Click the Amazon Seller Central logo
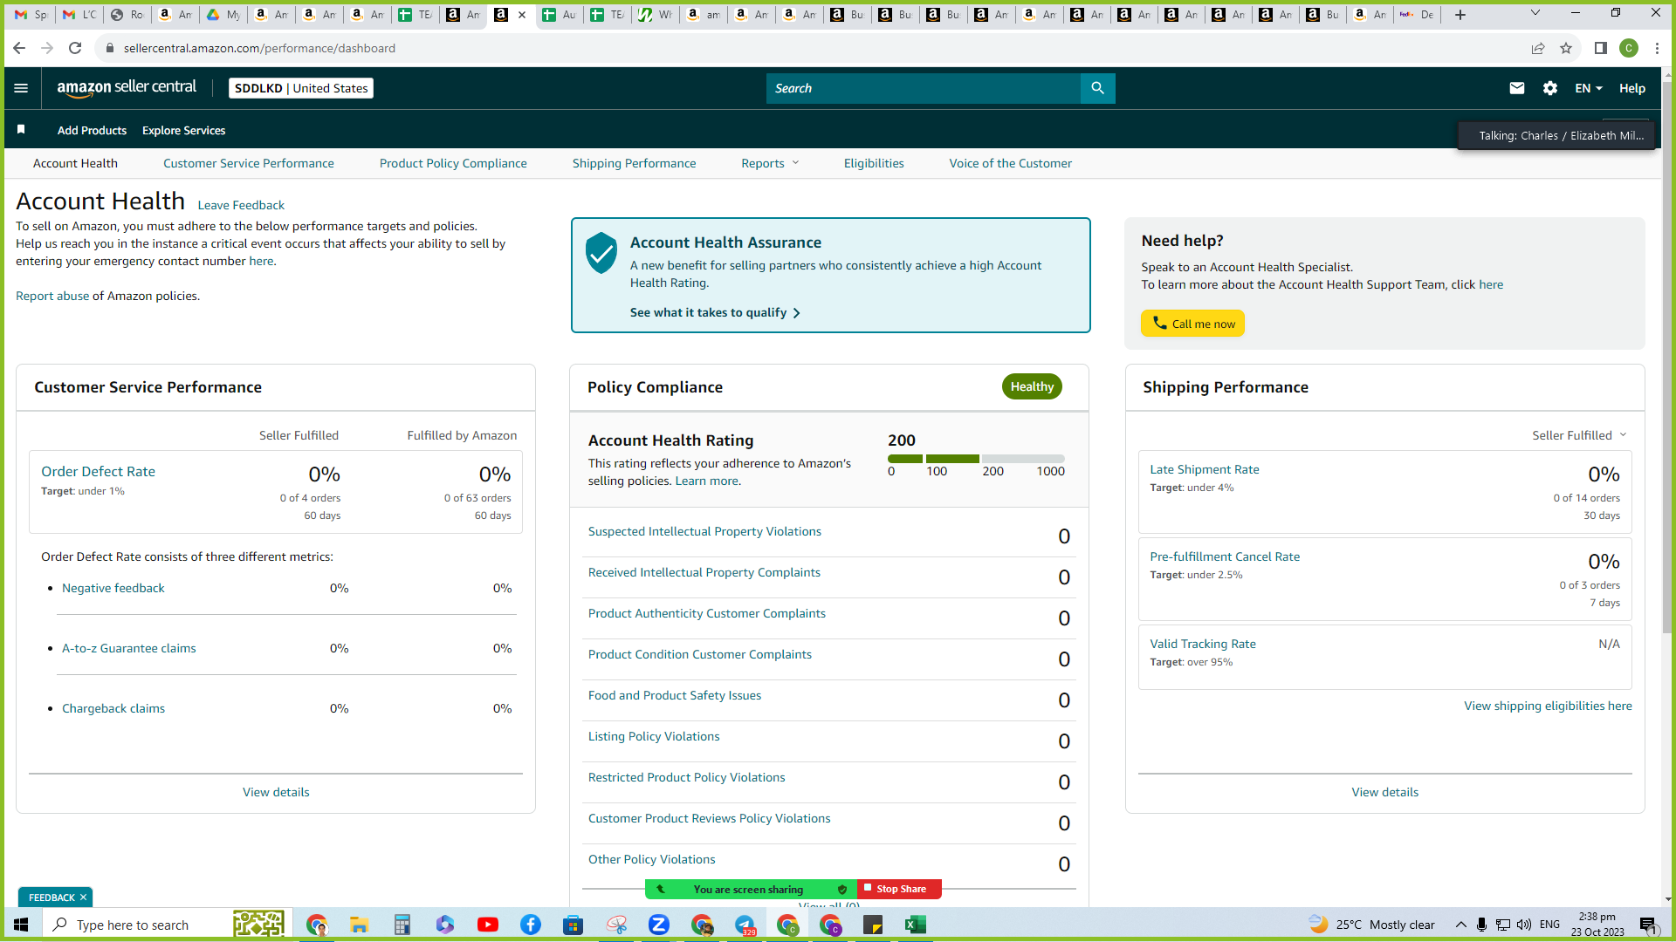This screenshot has width=1676, height=942. (127, 87)
